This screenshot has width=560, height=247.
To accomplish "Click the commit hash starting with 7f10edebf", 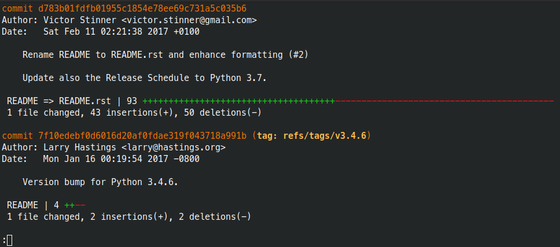I will point(142,136).
